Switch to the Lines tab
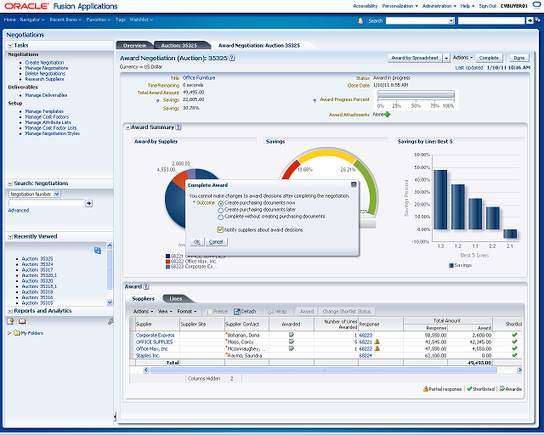This screenshot has height=435, width=544. (x=176, y=299)
